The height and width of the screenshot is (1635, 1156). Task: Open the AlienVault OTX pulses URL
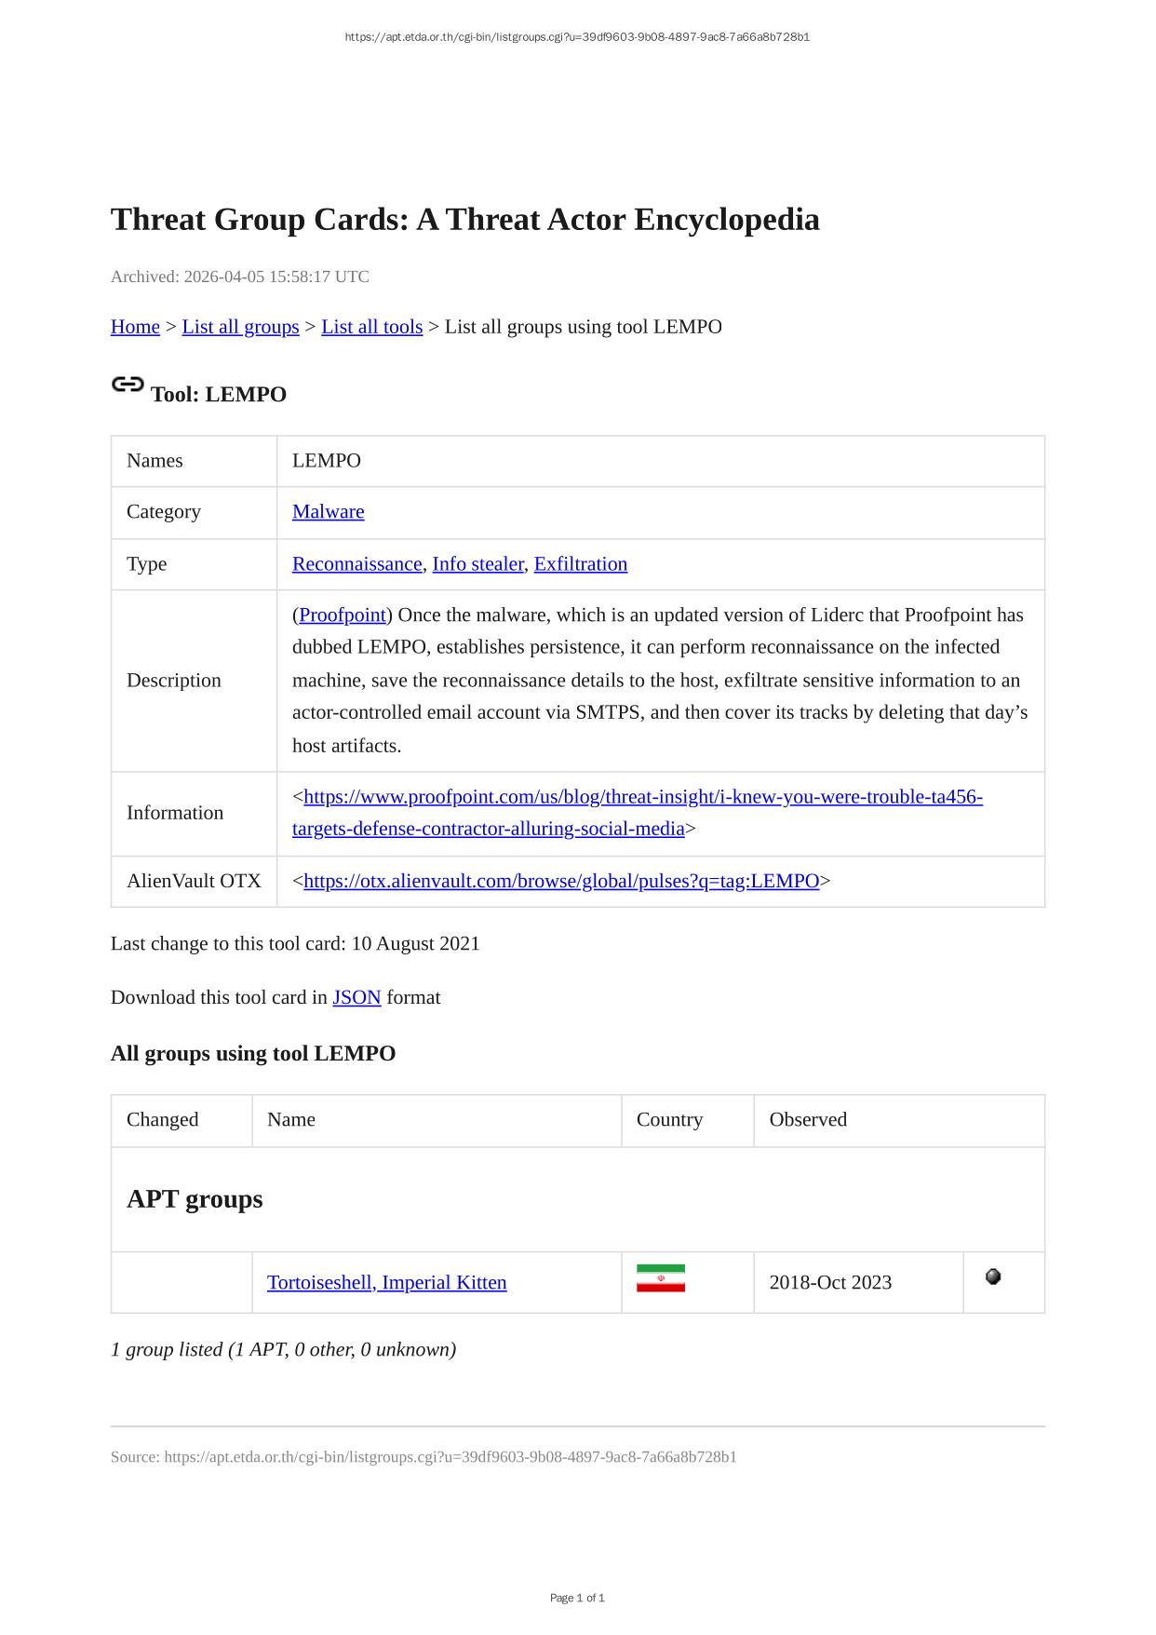point(560,882)
